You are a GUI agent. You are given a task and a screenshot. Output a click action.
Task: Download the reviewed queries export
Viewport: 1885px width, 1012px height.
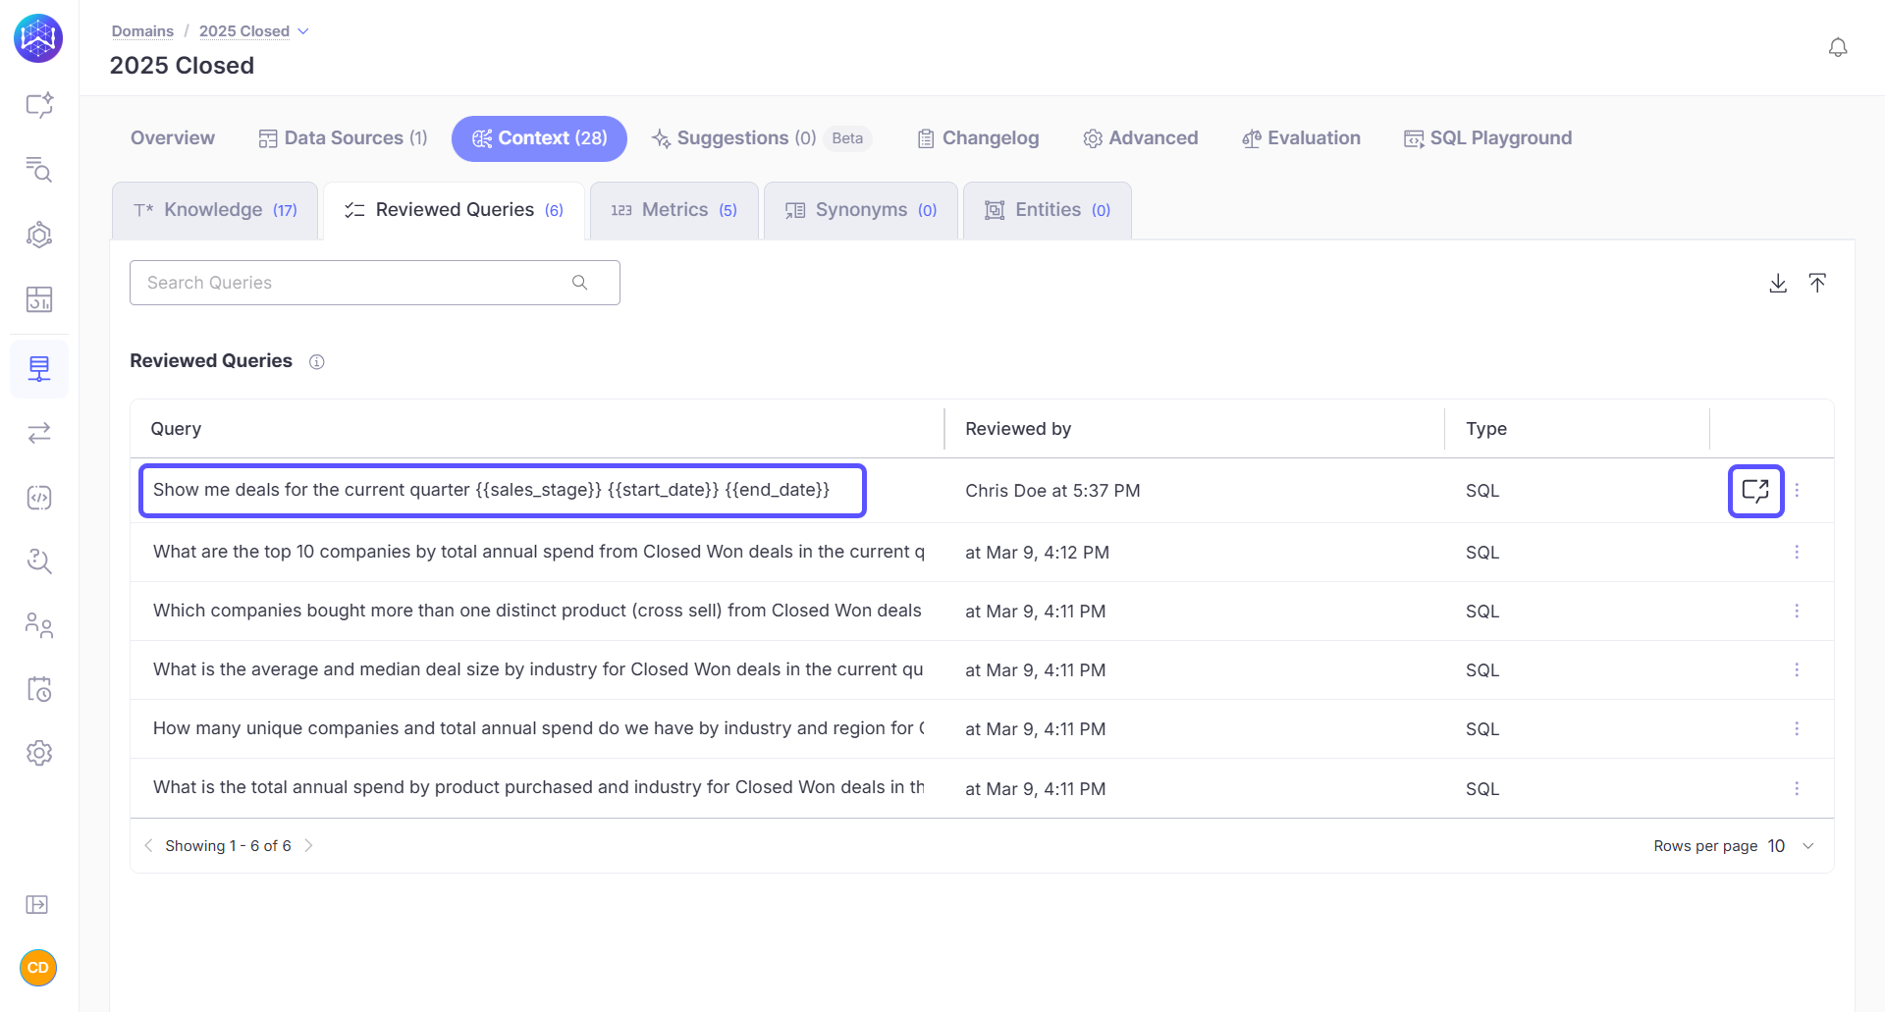[1777, 283]
